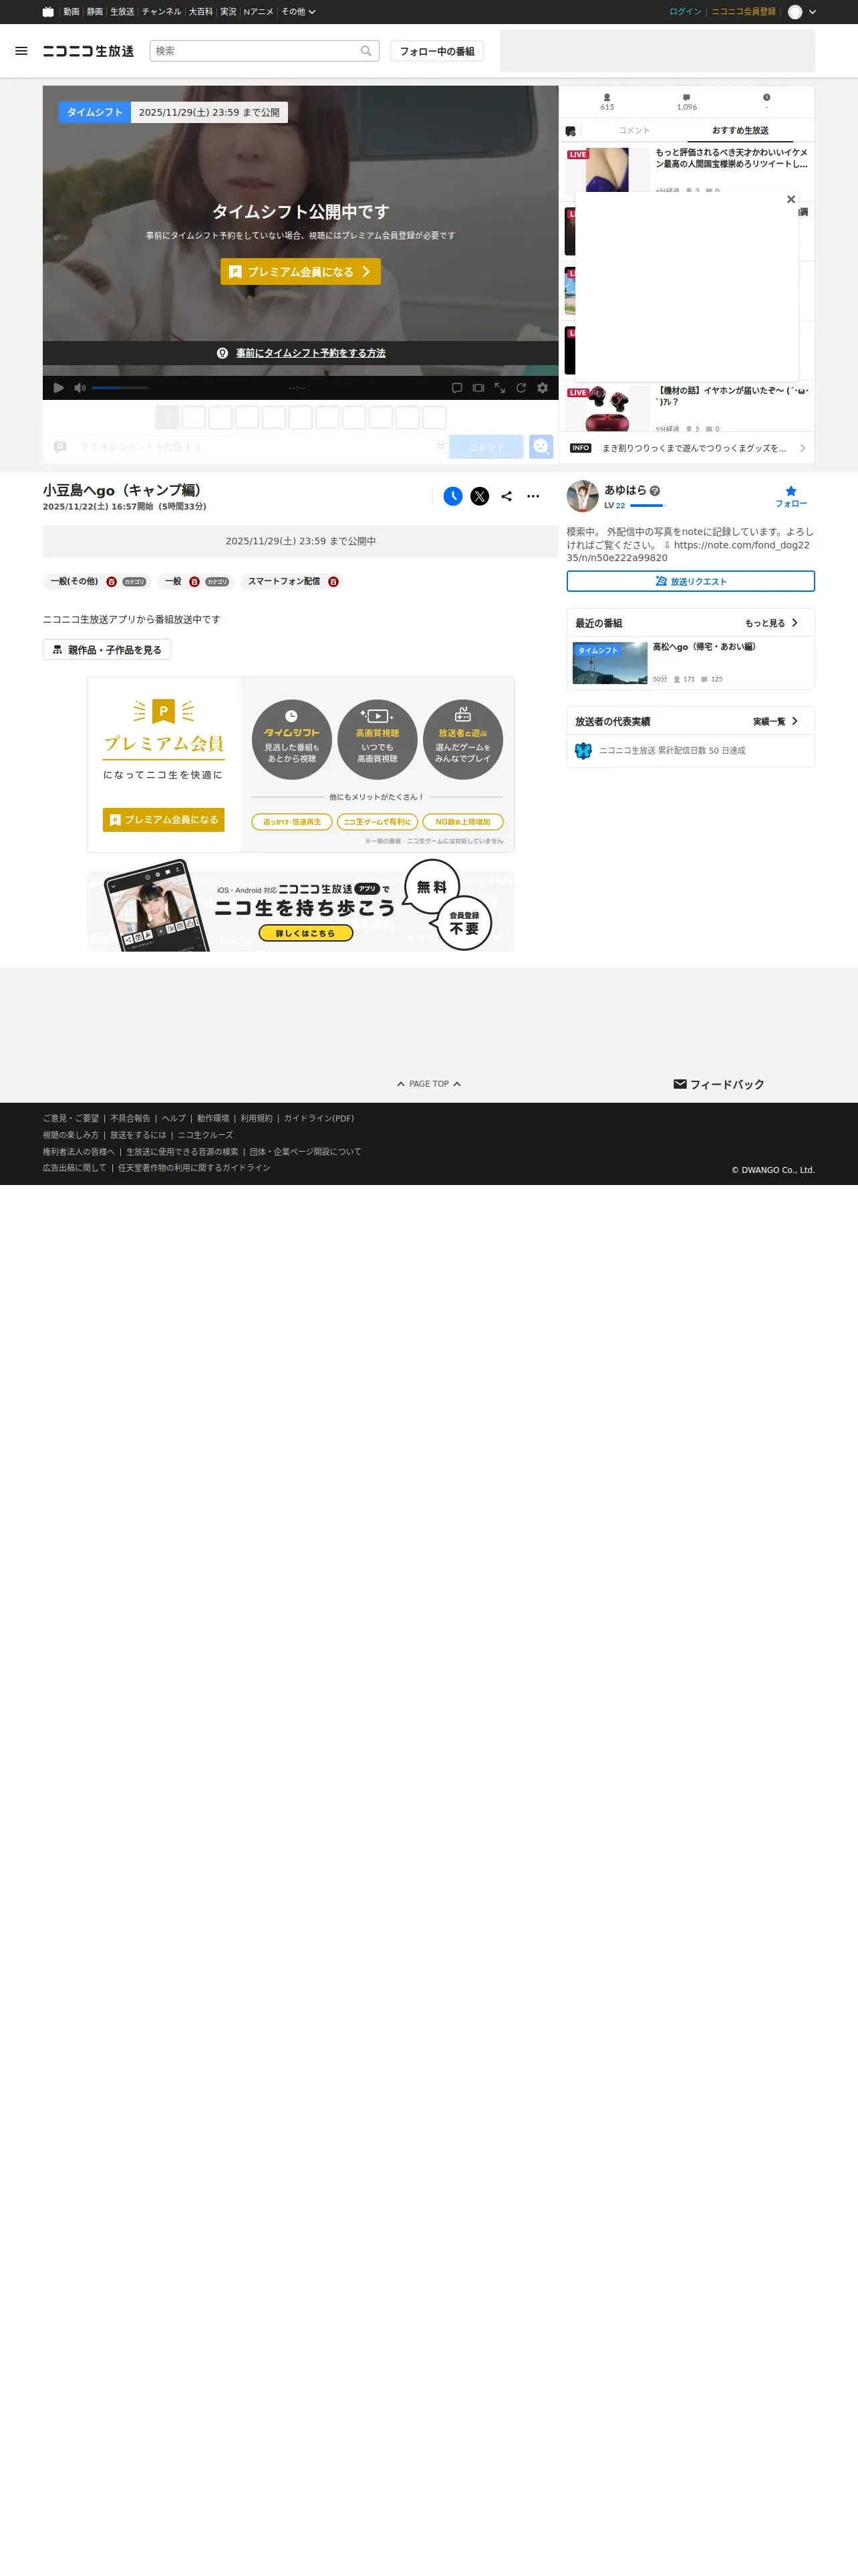858x2576 pixels.
Task: Toggle comment display in player
Action: [456, 388]
